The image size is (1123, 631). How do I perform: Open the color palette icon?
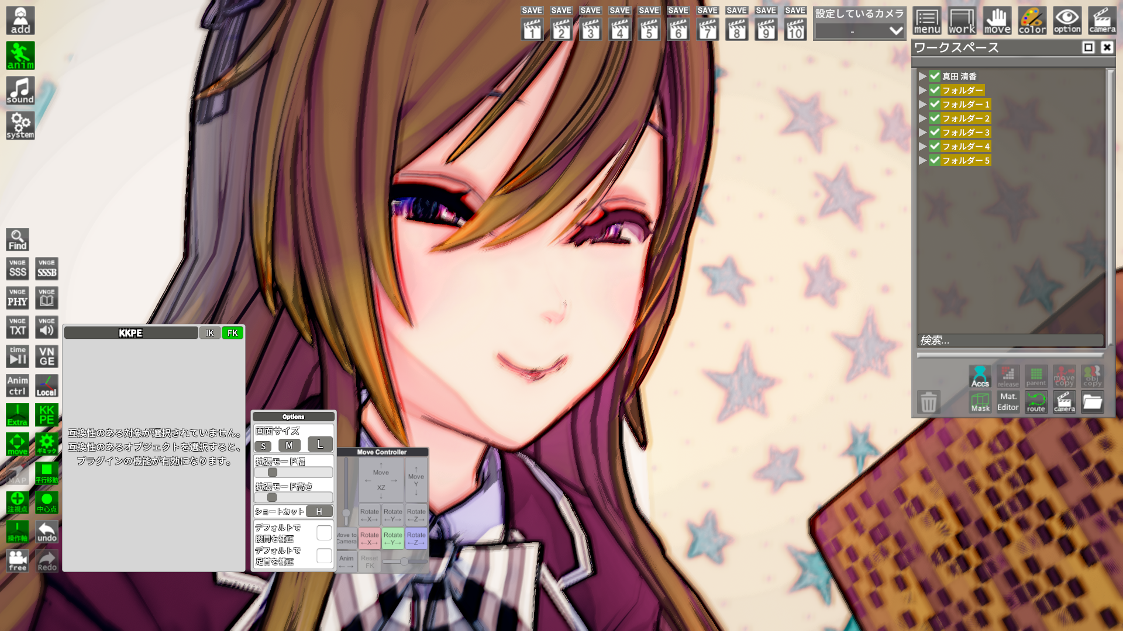[x=1032, y=20]
